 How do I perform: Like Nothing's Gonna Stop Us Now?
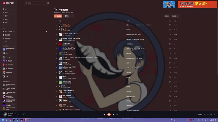[170, 39]
